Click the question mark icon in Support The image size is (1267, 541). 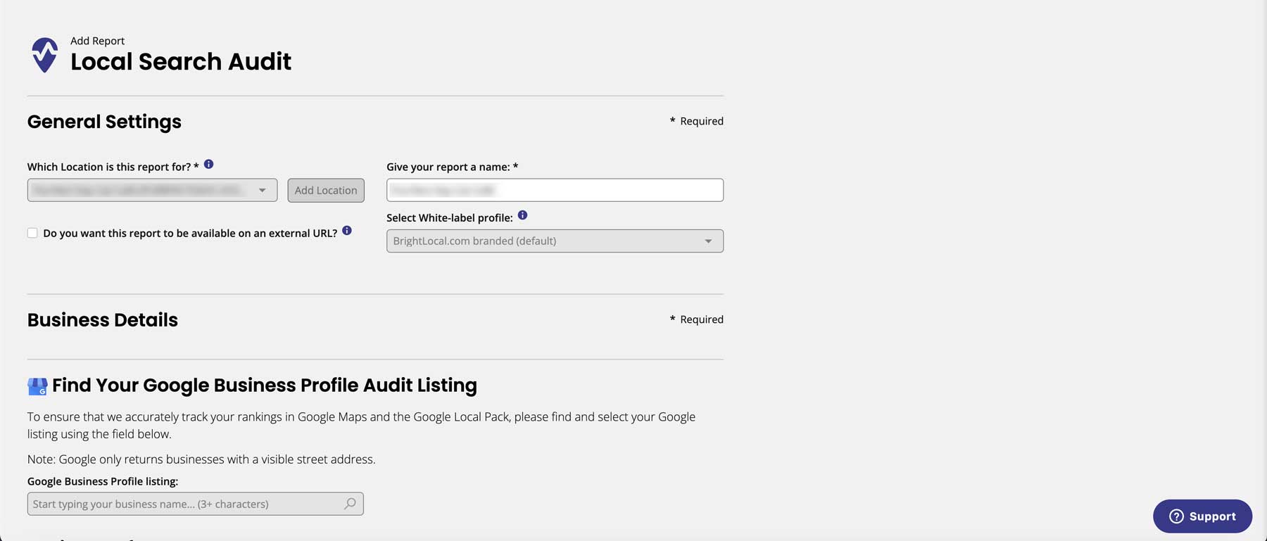pyautogui.click(x=1176, y=516)
